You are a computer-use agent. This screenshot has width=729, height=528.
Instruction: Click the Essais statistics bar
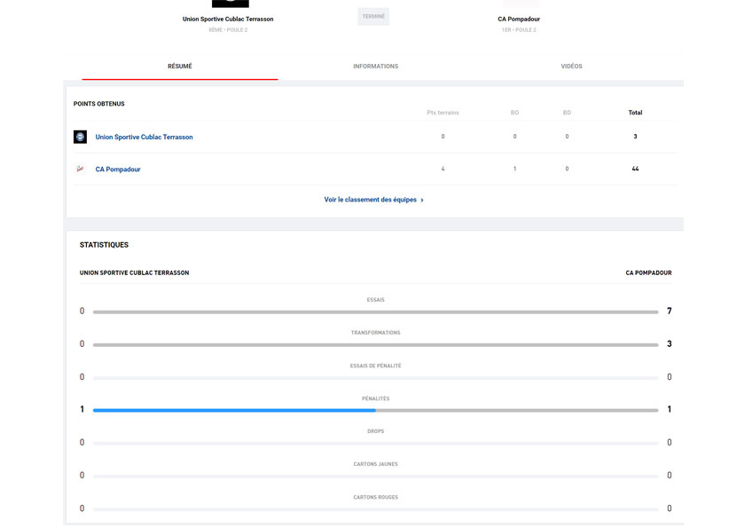click(x=375, y=311)
